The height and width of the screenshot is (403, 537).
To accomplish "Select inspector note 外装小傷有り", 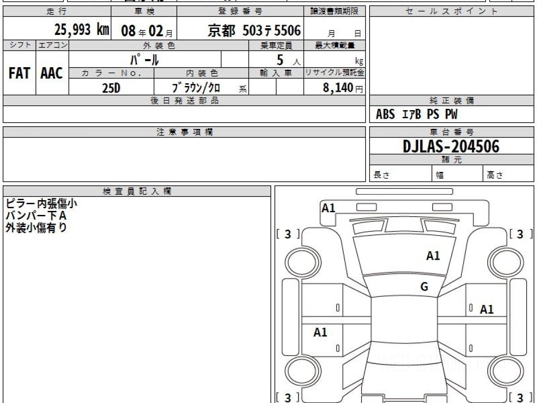I will coord(36,227).
